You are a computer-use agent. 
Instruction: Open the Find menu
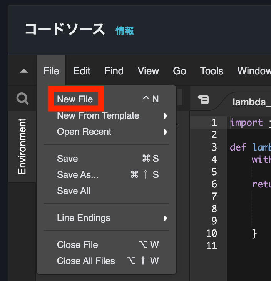tap(114, 71)
